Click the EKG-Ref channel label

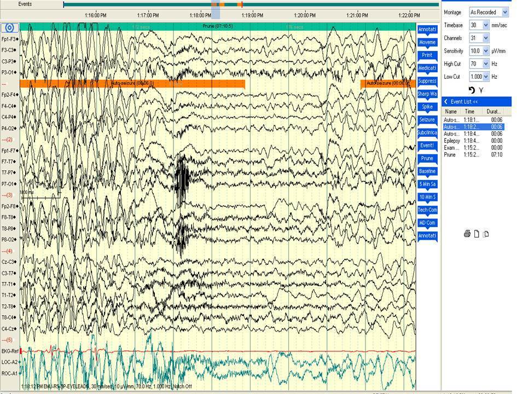(9, 350)
